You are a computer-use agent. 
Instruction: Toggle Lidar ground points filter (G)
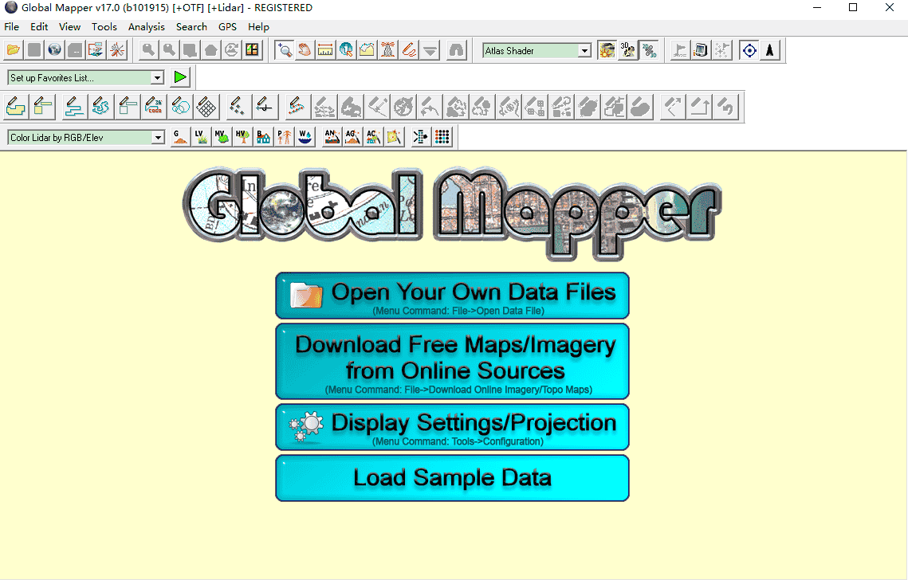click(180, 137)
